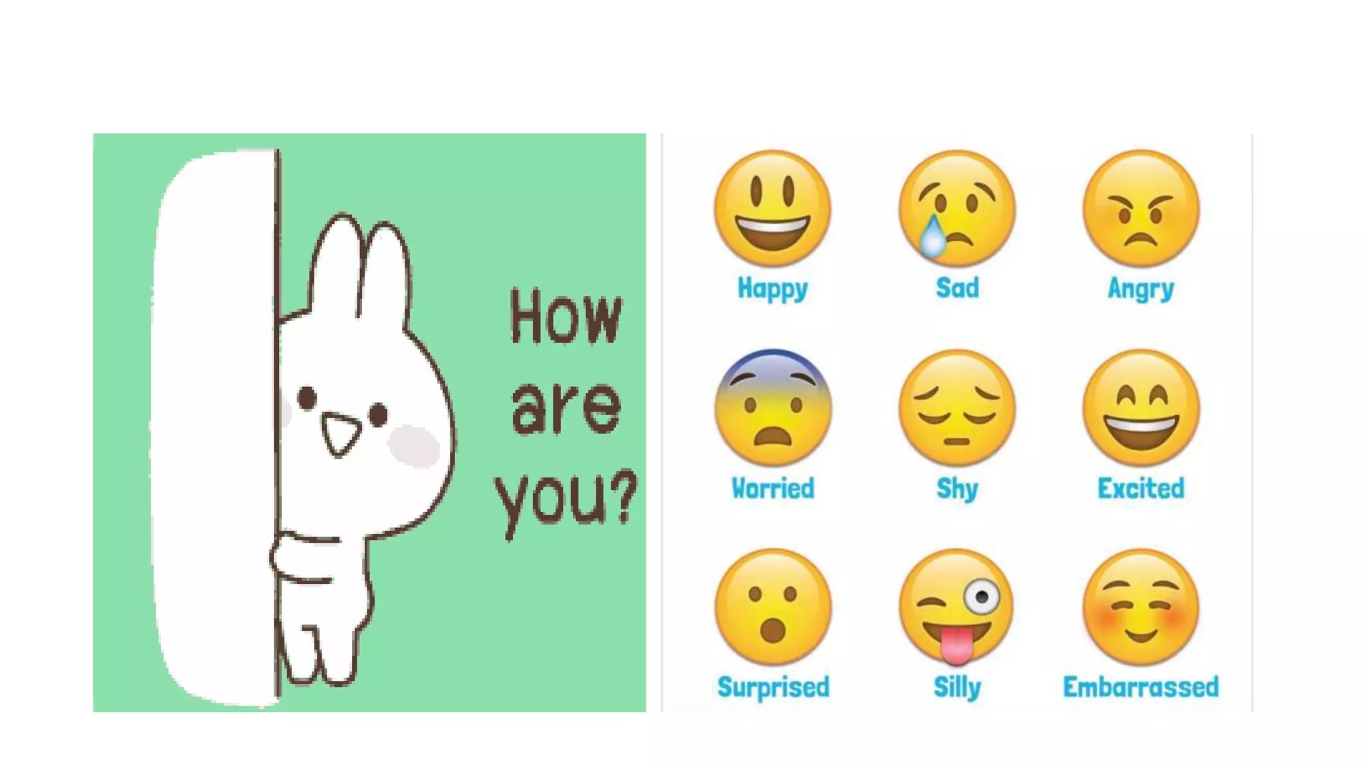1363x766 pixels.
Task: Click the 'How are you?' text
Action: pyautogui.click(x=566, y=412)
